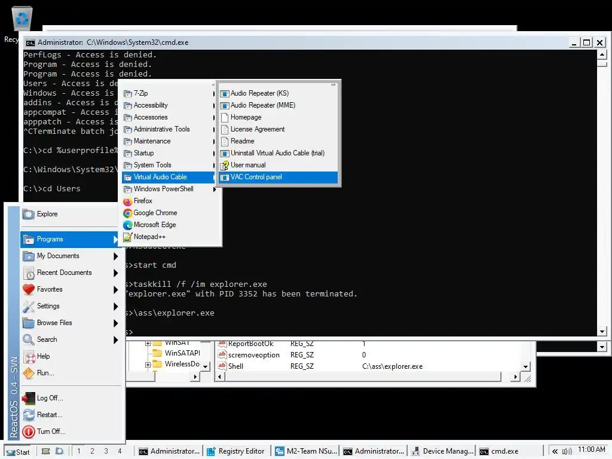Expand the WinSAT registry tree node
Image resolution: width=612 pixels, height=459 pixels.
(148, 343)
